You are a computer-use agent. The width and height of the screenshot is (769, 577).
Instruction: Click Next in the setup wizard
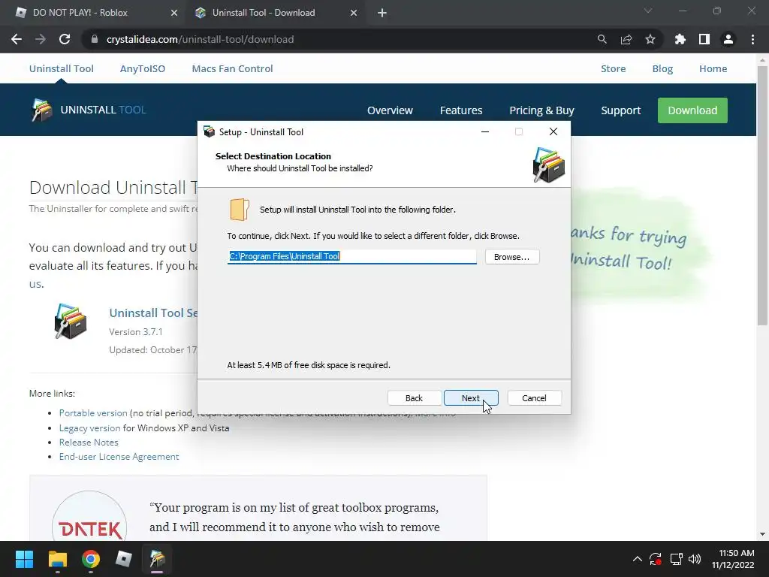471,398
